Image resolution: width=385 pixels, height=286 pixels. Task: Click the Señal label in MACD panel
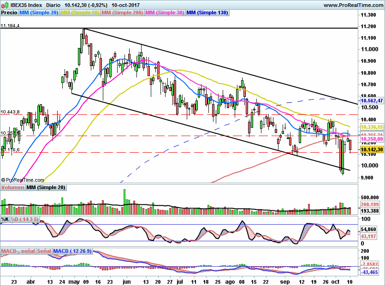click(44, 251)
